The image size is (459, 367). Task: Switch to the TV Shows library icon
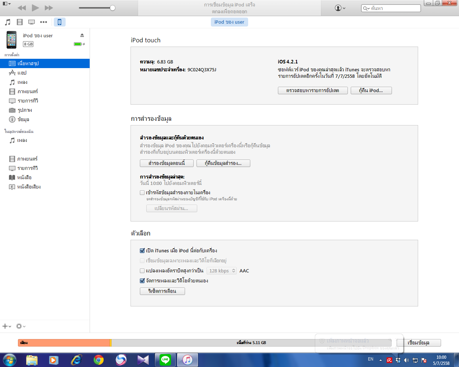click(x=32, y=22)
